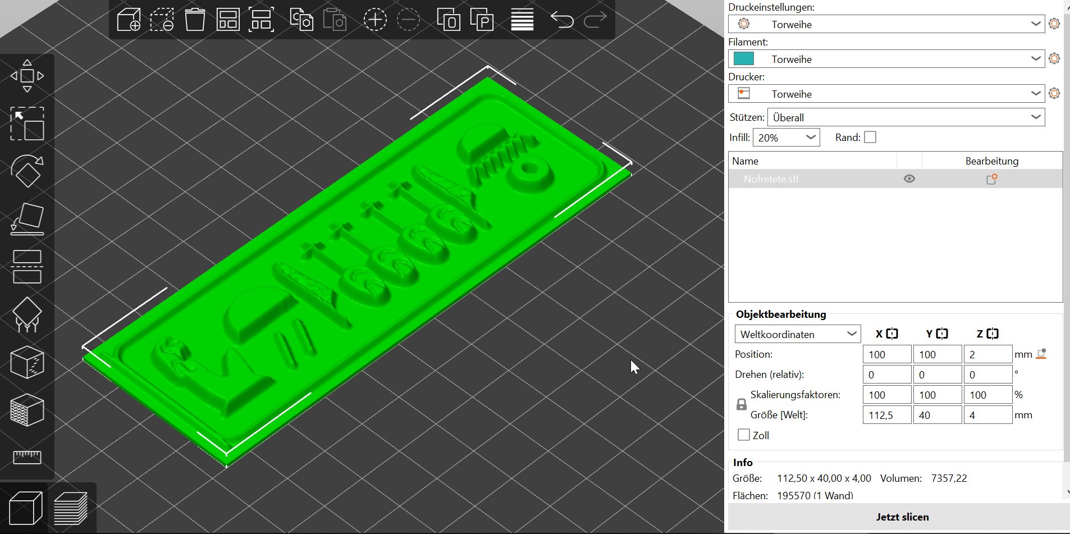
Task: Open settings gear for Drucker
Action: click(1054, 93)
